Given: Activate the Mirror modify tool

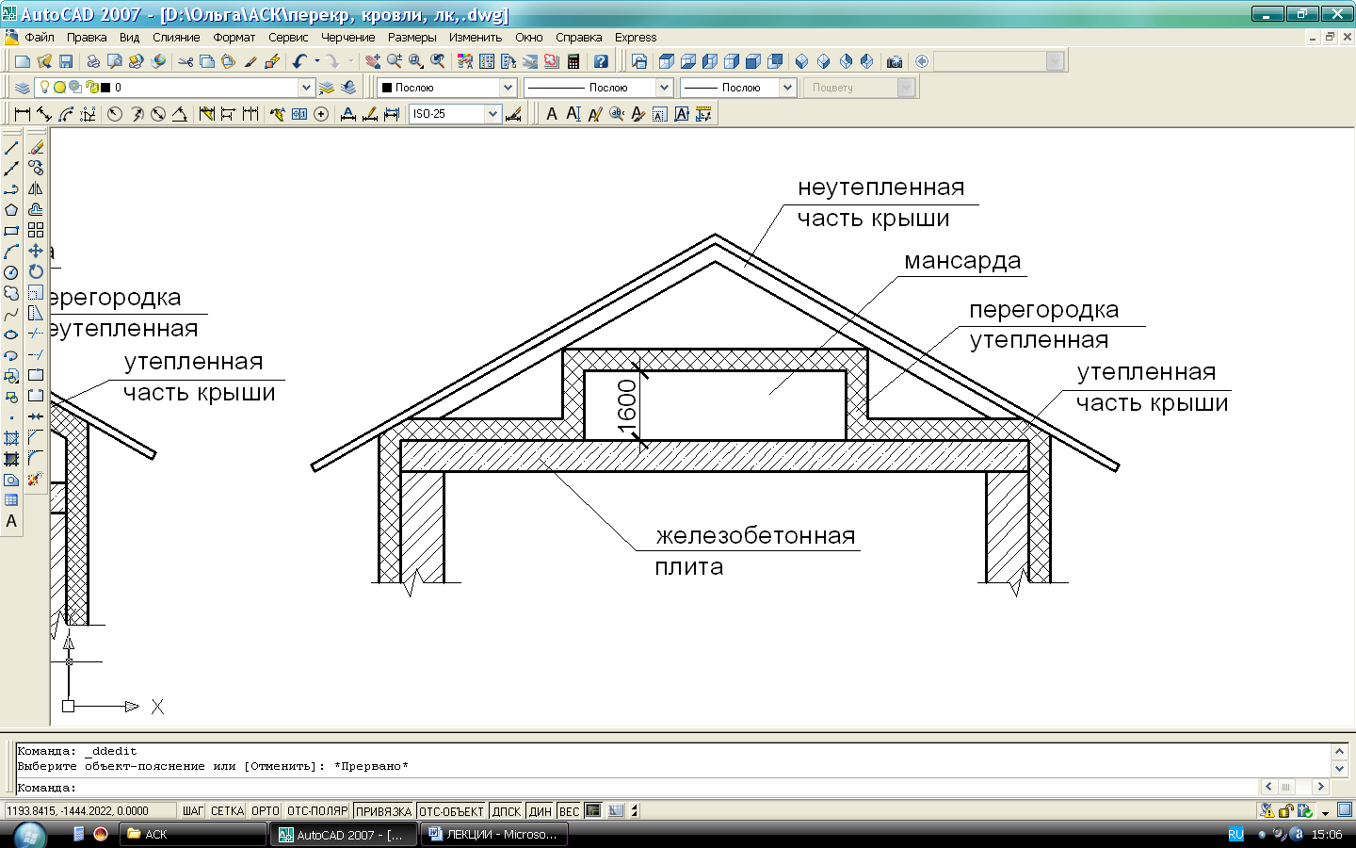Looking at the screenshot, I should [36, 189].
